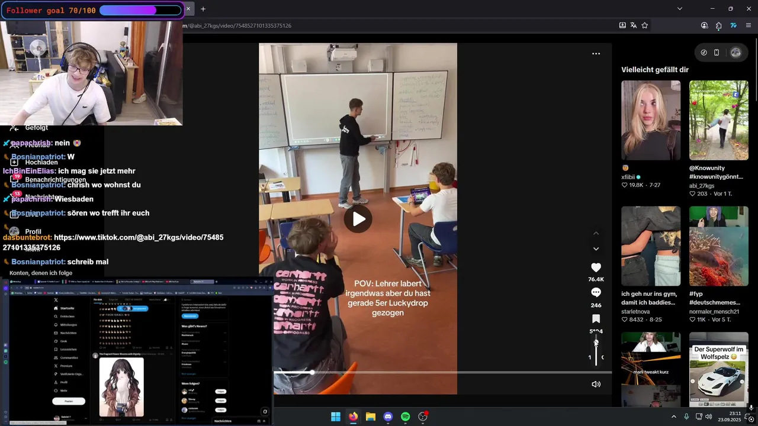This screenshot has width=758, height=426.
Task: Bookmark the TikTok video
Action: (596, 319)
